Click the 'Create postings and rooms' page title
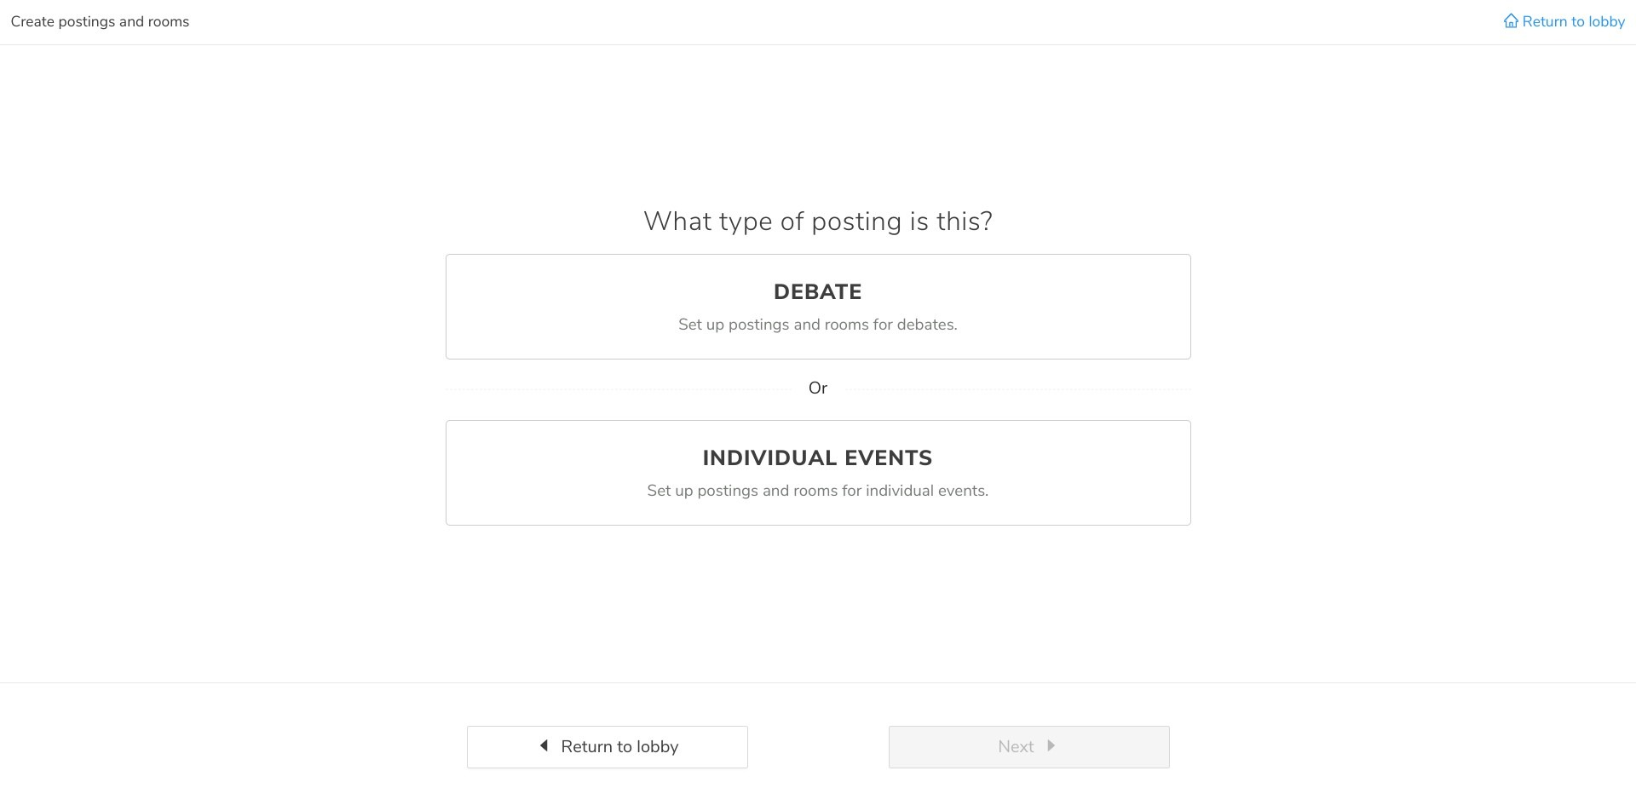Image resolution: width=1636 pixels, height=811 pixels. click(100, 21)
